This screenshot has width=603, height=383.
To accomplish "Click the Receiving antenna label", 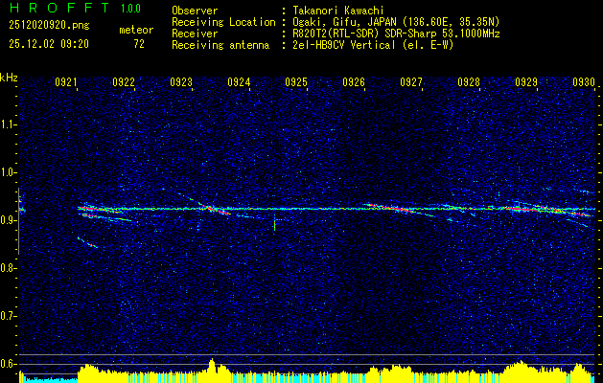I will point(220,45).
